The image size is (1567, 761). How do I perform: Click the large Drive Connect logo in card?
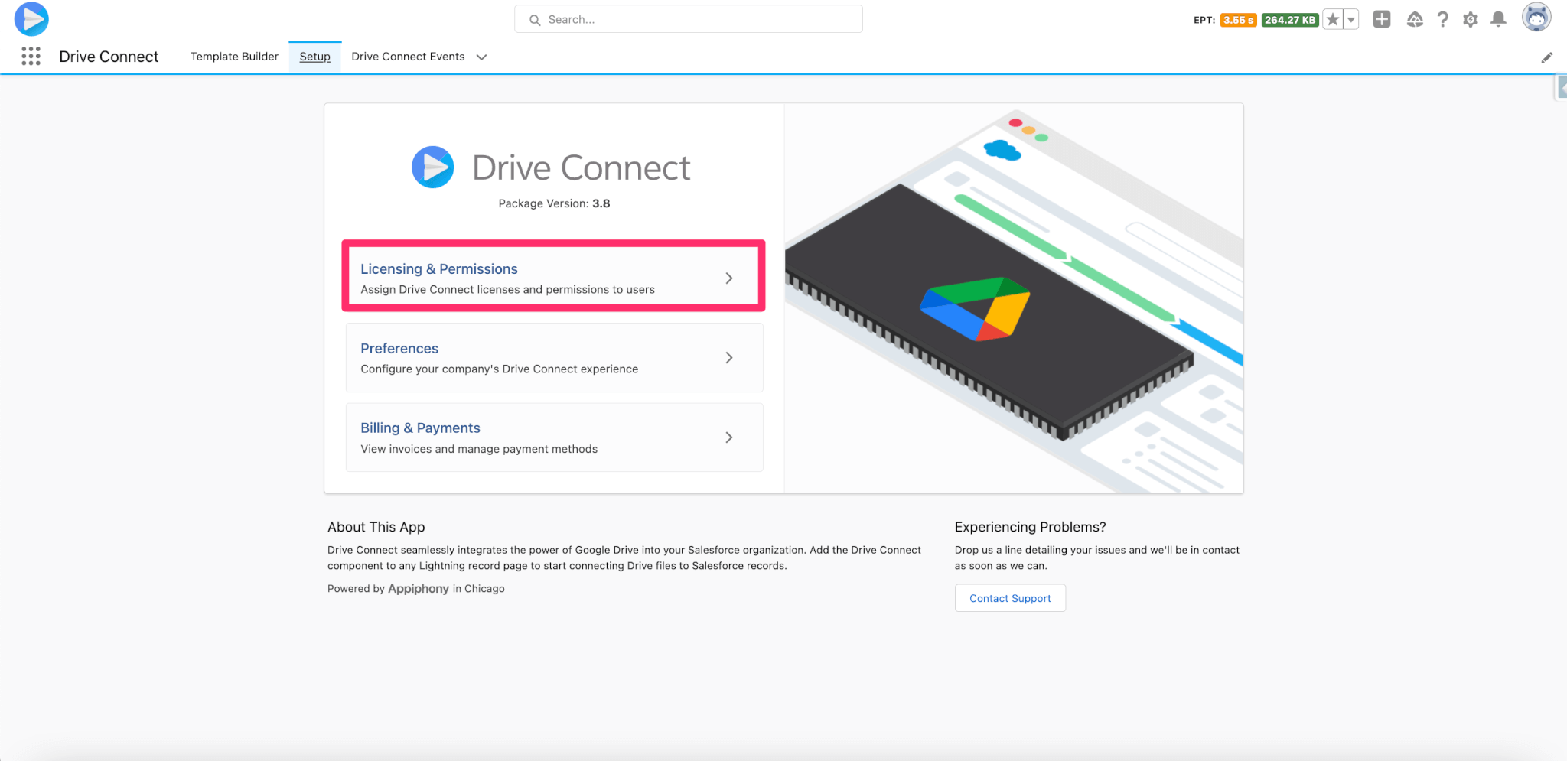point(433,167)
